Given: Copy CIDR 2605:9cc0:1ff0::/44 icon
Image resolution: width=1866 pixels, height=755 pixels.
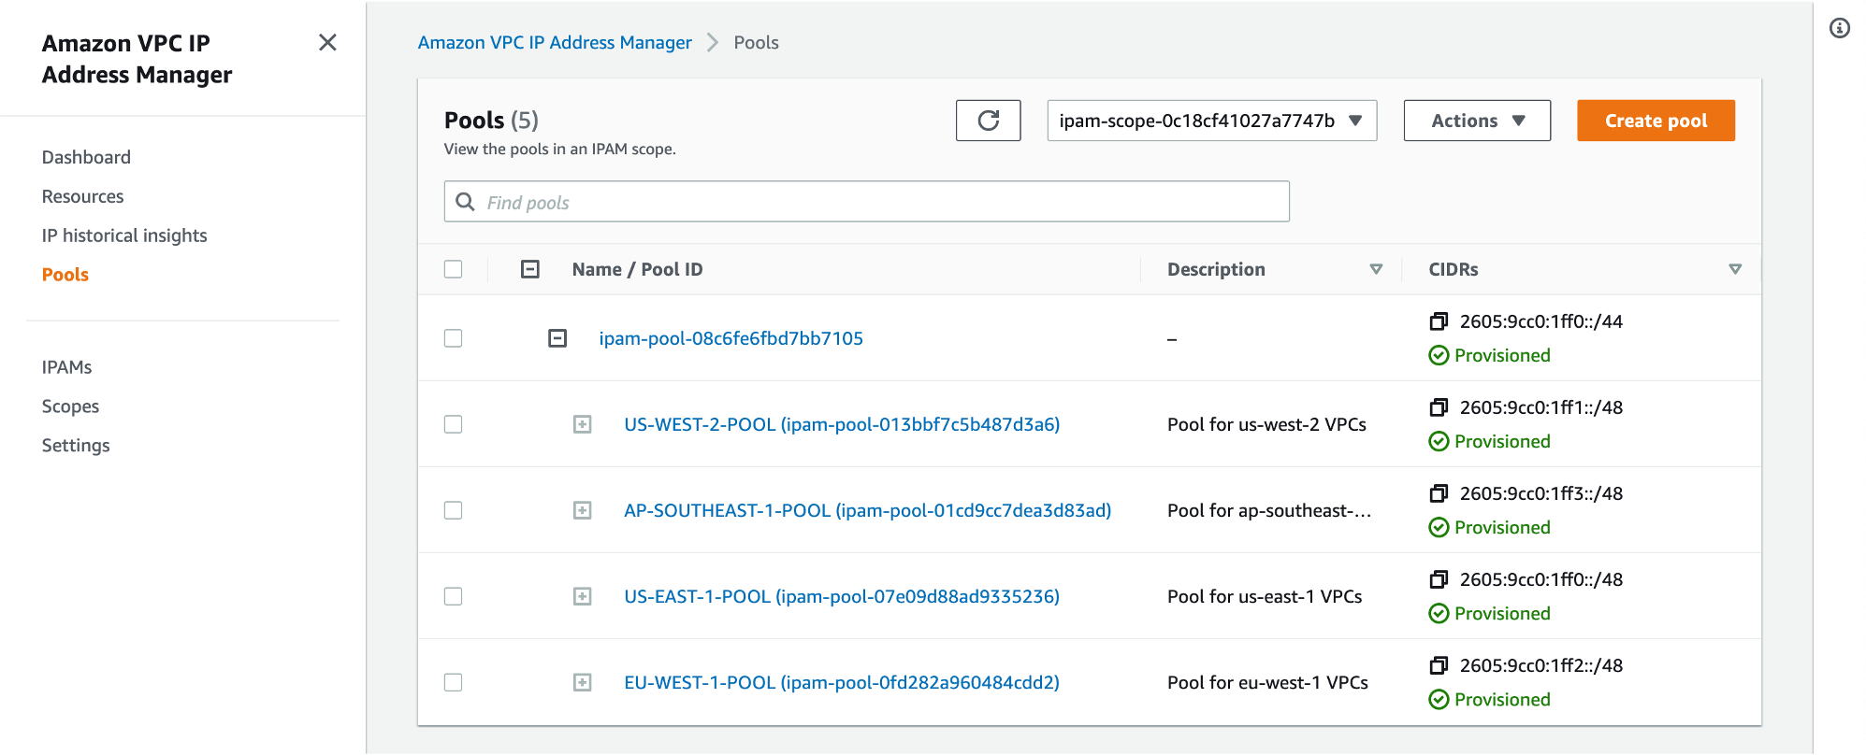Looking at the screenshot, I should [1439, 321].
